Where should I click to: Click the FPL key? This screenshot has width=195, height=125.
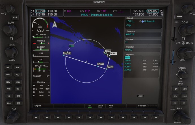tap(175, 96)
